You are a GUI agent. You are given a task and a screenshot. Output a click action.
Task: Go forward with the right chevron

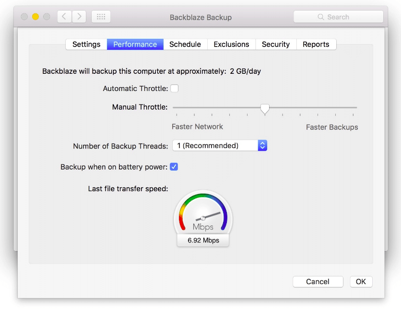[79, 17]
